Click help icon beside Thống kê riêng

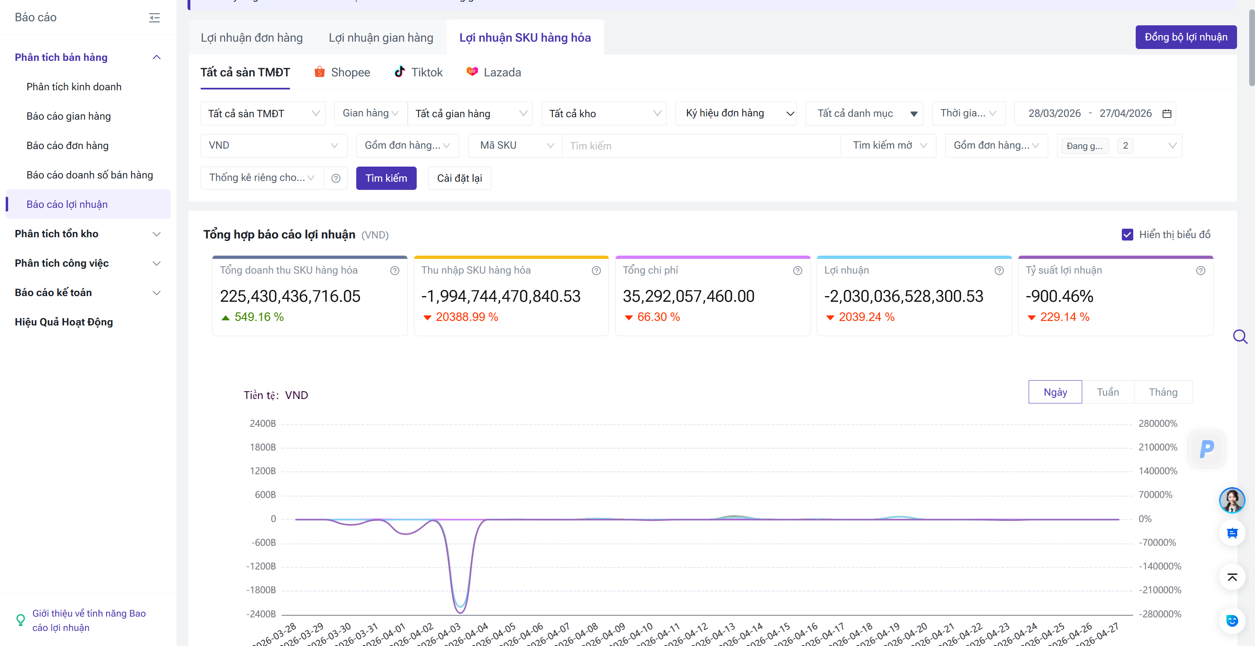[336, 178]
